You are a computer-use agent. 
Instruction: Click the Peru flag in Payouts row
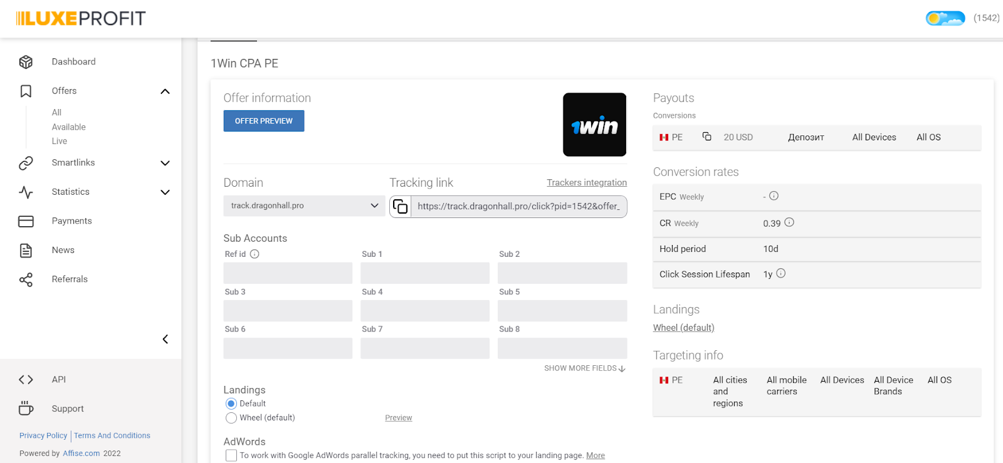click(664, 137)
